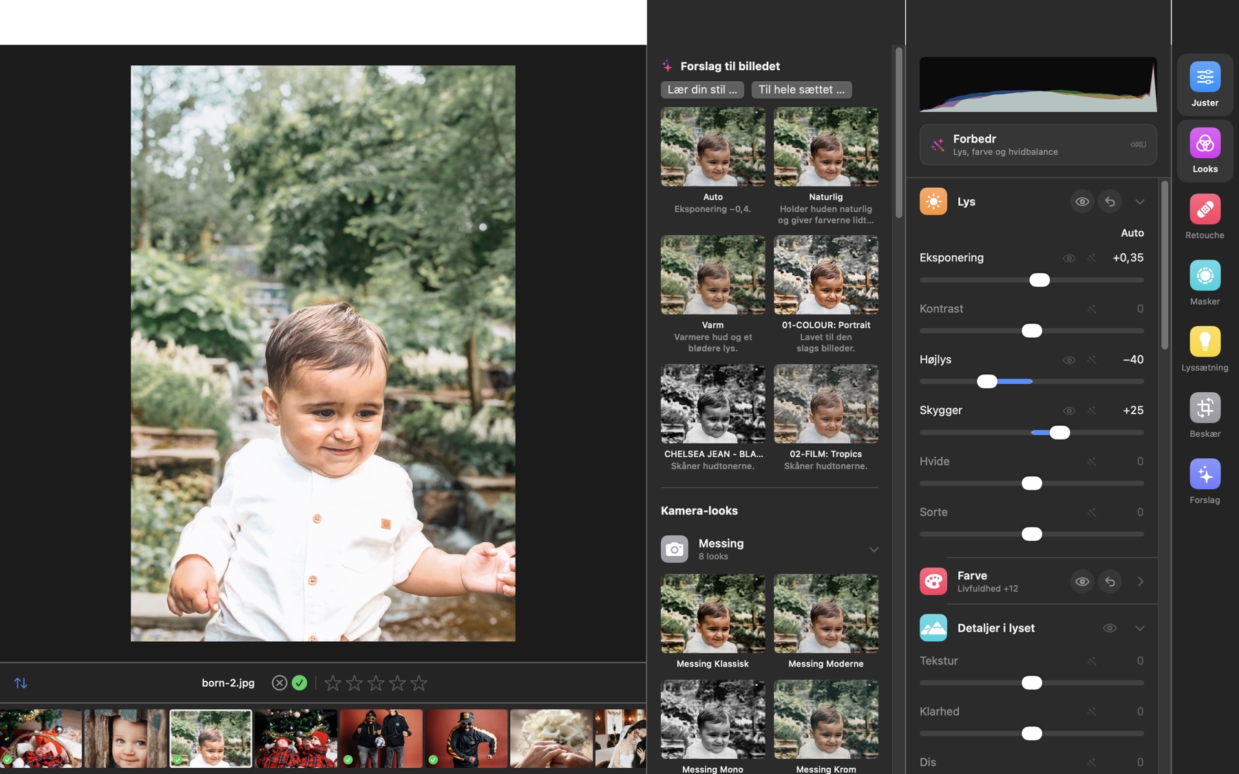Click the green accept checkmark icon
The width and height of the screenshot is (1239, 774).
(299, 682)
